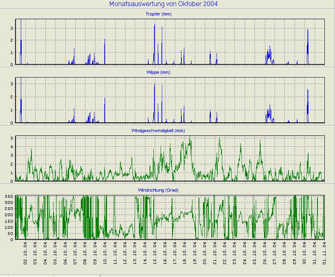Click the 5 value on Windgeschwindigkeit axis
Viewport: 335px width, 277px height.
[12, 138]
